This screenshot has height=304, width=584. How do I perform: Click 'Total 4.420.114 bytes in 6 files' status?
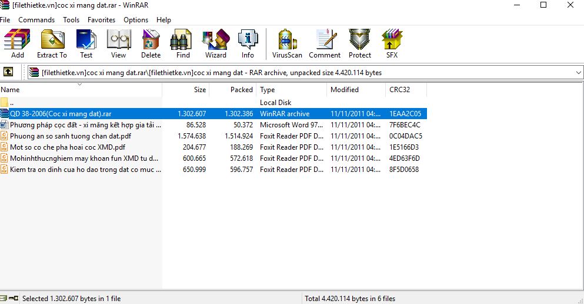350,299
